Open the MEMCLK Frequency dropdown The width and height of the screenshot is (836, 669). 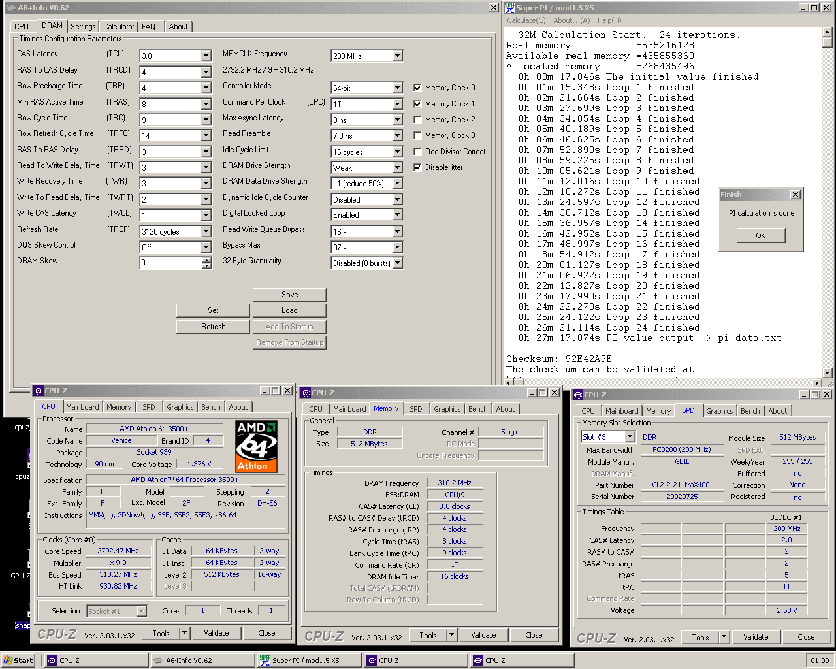coord(398,56)
